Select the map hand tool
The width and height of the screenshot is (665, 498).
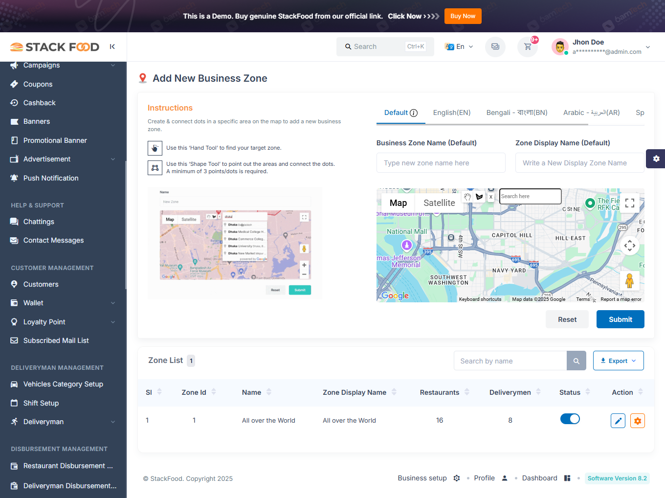point(467,197)
